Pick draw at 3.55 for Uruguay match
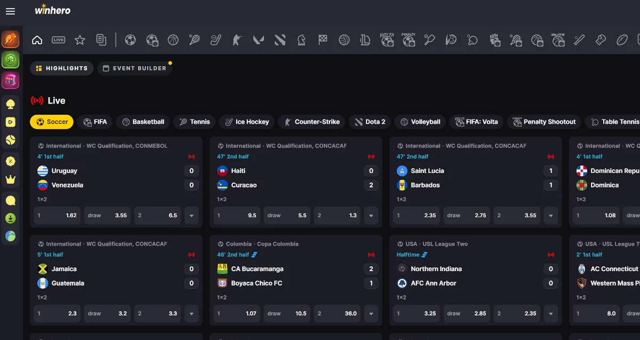Image resolution: width=640 pixels, height=340 pixels. (x=108, y=216)
